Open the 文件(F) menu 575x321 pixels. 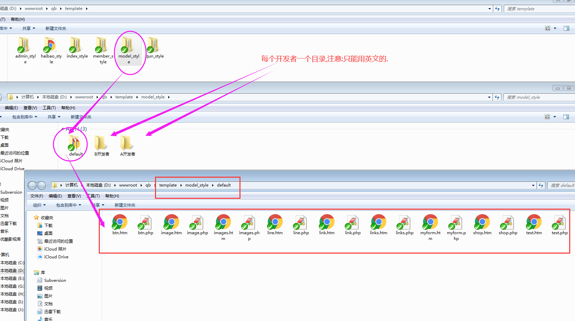(x=36, y=196)
